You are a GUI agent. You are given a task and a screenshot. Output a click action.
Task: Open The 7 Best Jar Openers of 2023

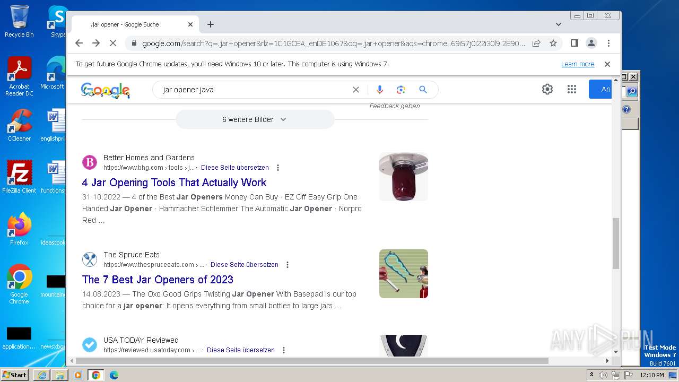158,280
